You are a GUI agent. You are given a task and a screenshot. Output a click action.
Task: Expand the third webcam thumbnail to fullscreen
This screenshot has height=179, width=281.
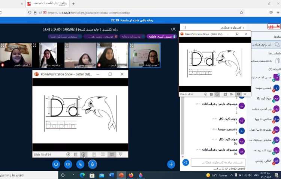[67, 45]
